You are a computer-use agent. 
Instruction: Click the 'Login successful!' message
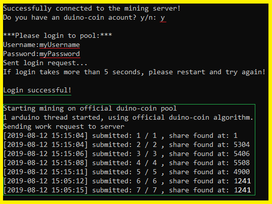37,90
